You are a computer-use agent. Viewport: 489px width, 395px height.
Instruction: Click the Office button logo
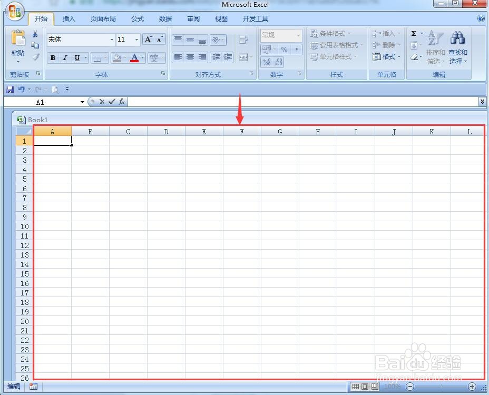(x=15, y=12)
